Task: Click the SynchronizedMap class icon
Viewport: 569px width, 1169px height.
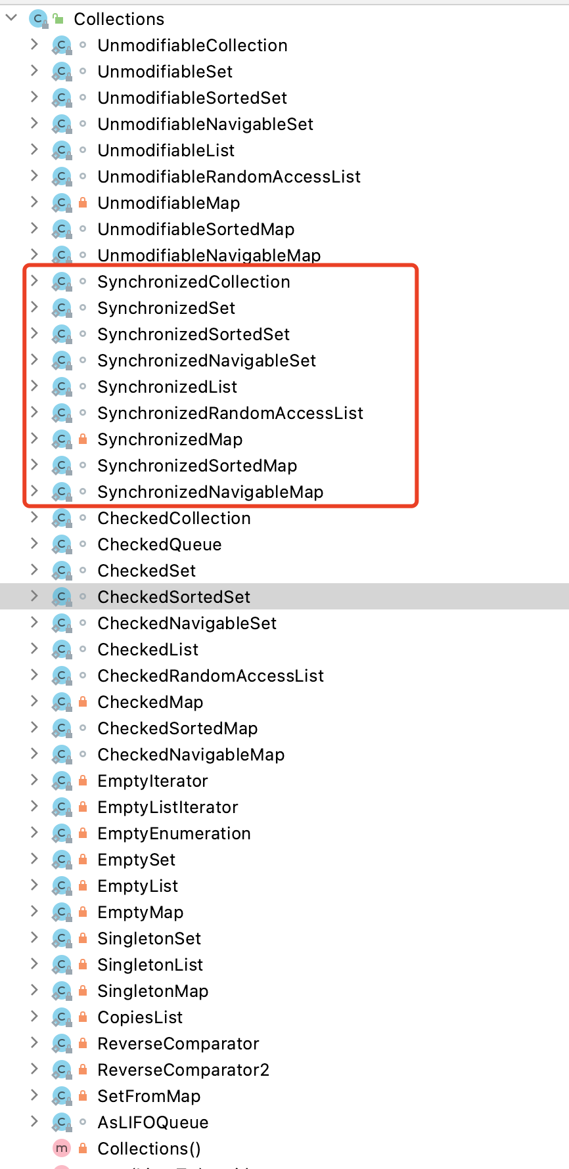Action: pyautogui.click(x=62, y=439)
